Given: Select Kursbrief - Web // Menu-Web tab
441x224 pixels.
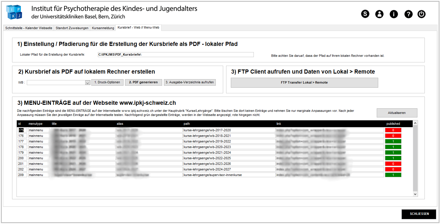Looking at the screenshot, I should click(x=138, y=28).
